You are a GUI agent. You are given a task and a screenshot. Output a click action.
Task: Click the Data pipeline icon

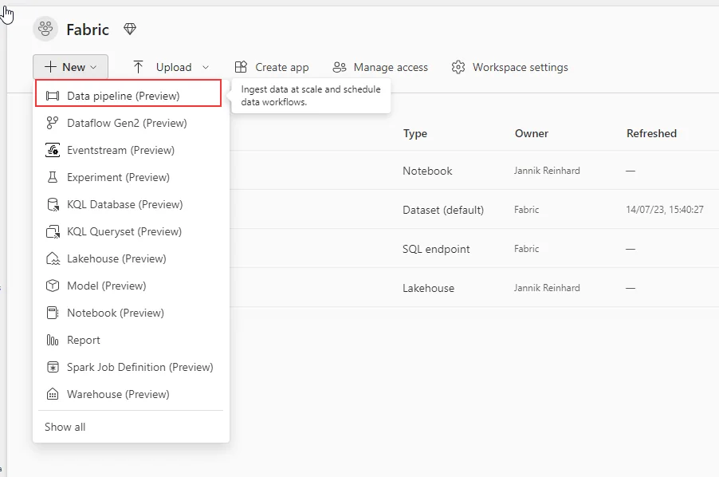pyautogui.click(x=53, y=96)
